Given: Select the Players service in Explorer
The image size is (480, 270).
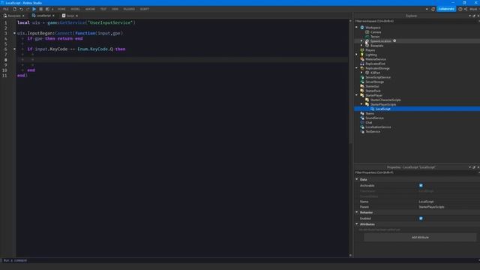Looking at the screenshot, I should coord(370,50).
